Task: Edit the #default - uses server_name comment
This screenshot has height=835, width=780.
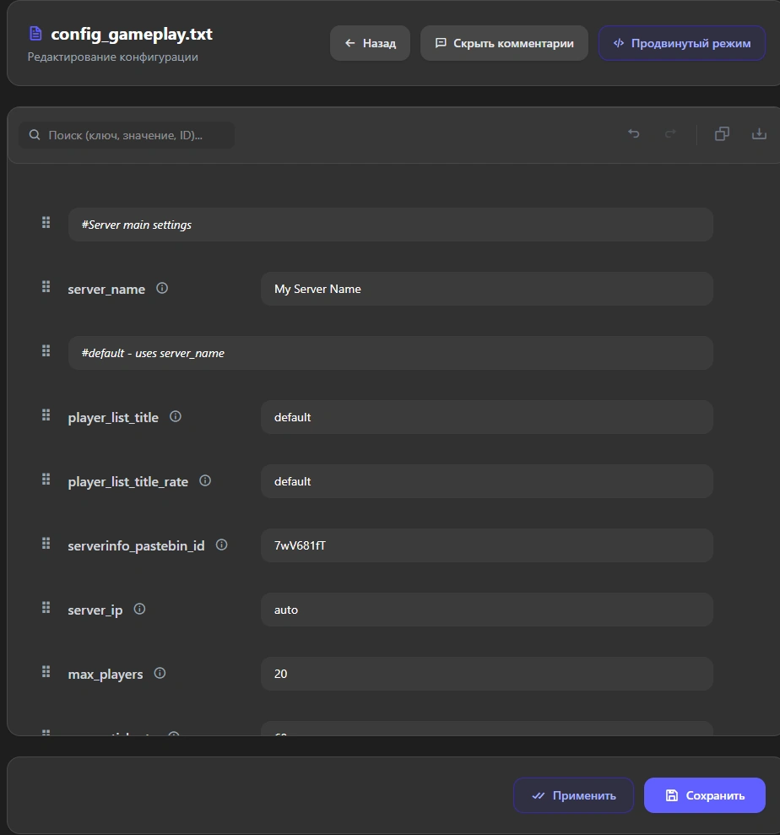Action: pos(391,353)
